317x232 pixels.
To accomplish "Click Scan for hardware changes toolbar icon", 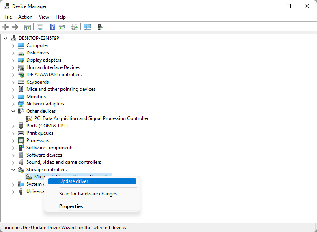I will [87, 27].
